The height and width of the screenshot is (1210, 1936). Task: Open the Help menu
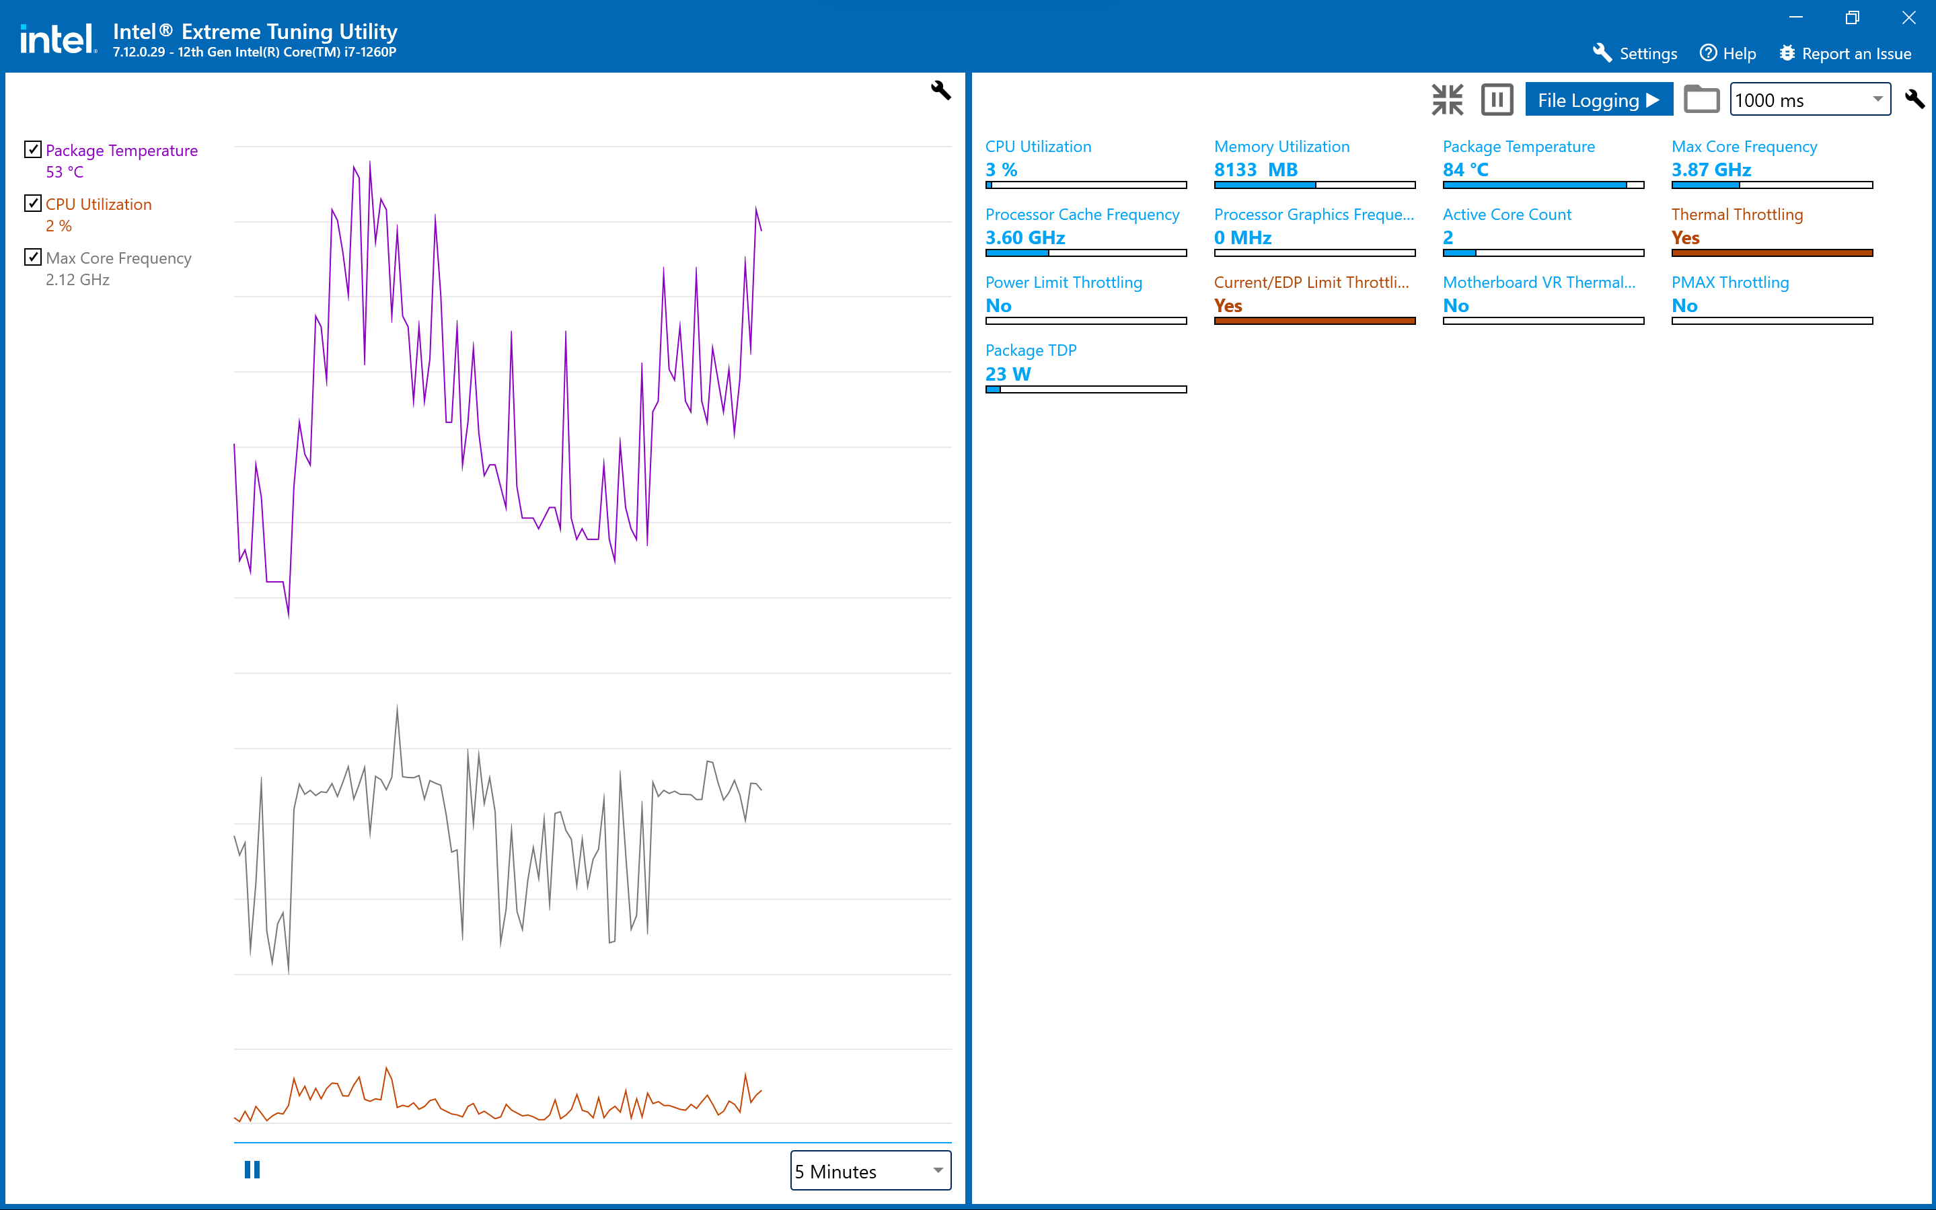(1728, 54)
